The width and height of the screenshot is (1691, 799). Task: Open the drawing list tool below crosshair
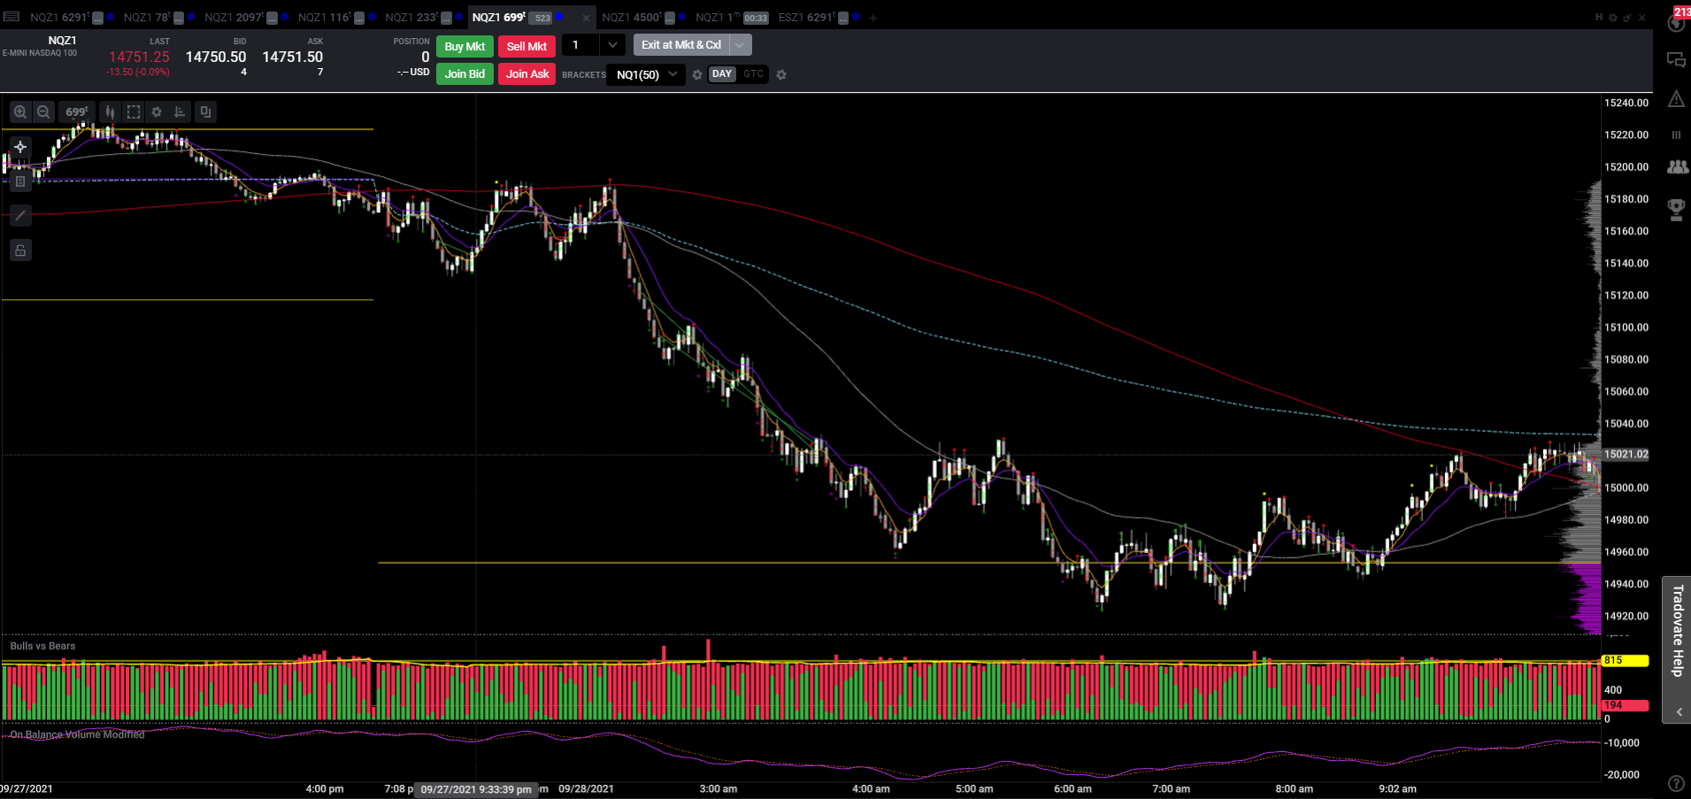[x=20, y=181]
